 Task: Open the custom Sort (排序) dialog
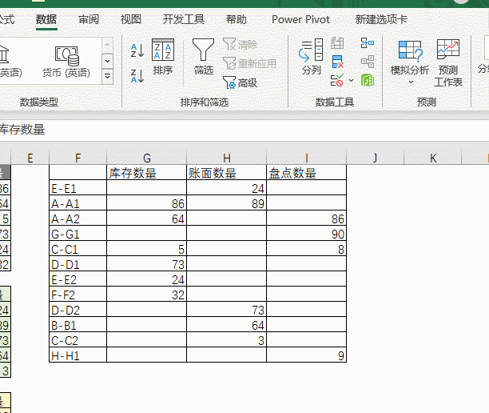163,57
